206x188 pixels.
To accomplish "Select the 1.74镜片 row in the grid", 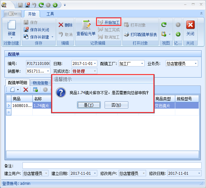I will pos(41,106).
